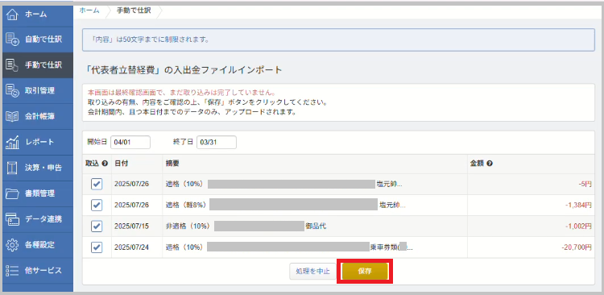Open レポート in the sidebar menu
The image size is (604, 295).
38,142
